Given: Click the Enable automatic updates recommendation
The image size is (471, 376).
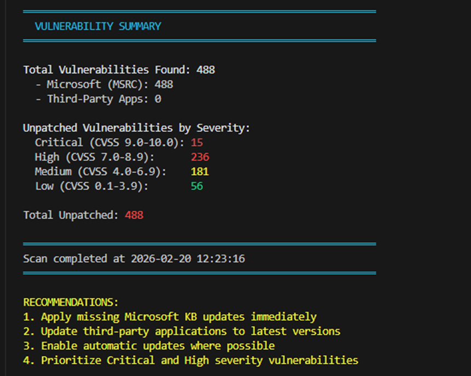Looking at the screenshot, I should [149, 346].
